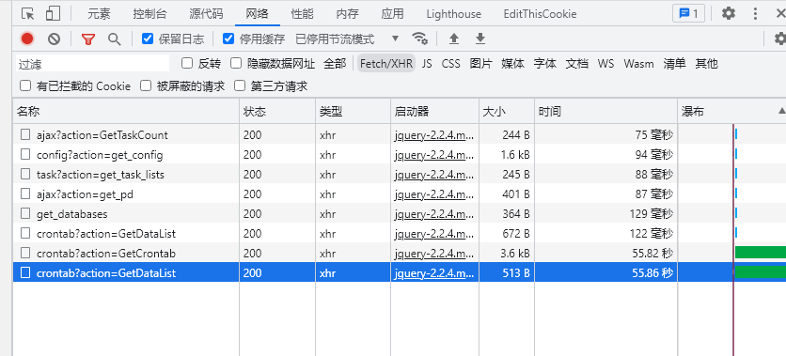Viewport: 786px width, 356px height.
Task: Open network settings gear in toolbar
Action: click(x=779, y=39)
